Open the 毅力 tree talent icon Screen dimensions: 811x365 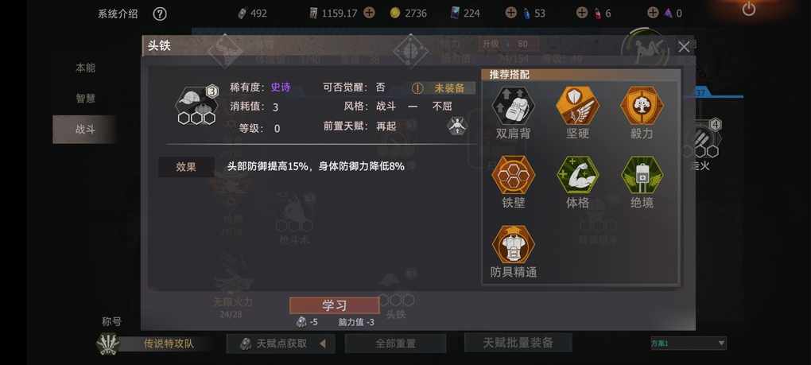click(642, 106)
